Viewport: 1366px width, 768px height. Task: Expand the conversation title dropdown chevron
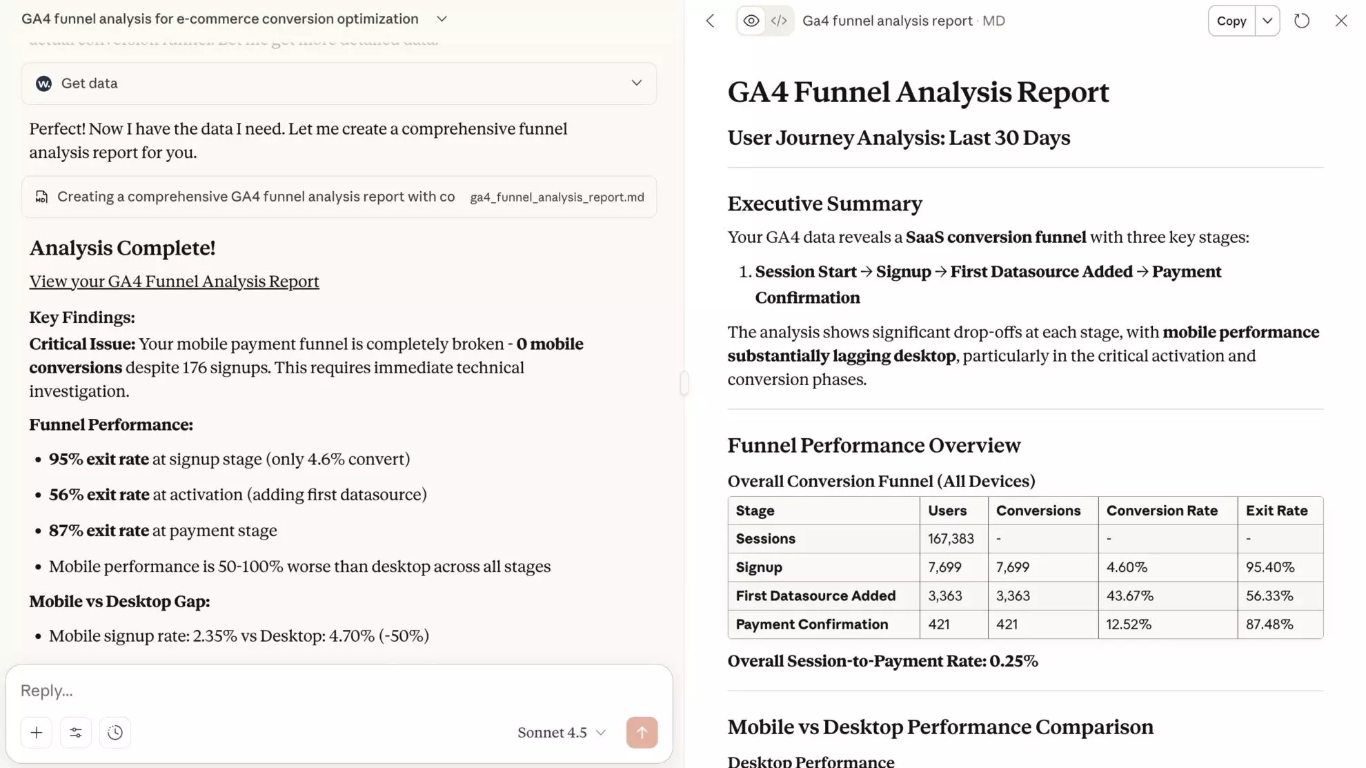pyautogui.click(x=442, y=19)
